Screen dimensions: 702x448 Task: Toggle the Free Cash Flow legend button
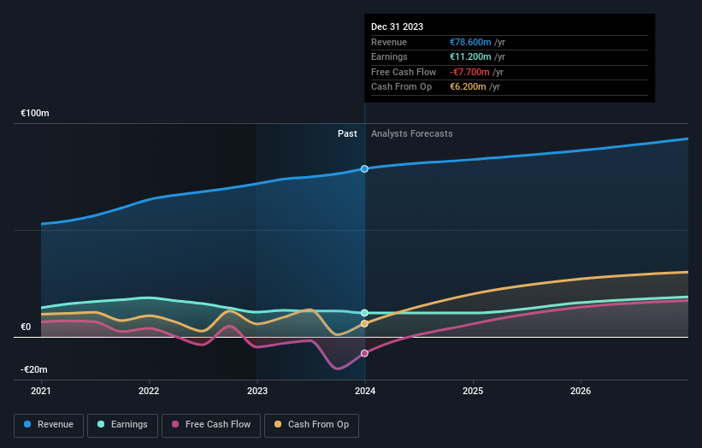211,425
